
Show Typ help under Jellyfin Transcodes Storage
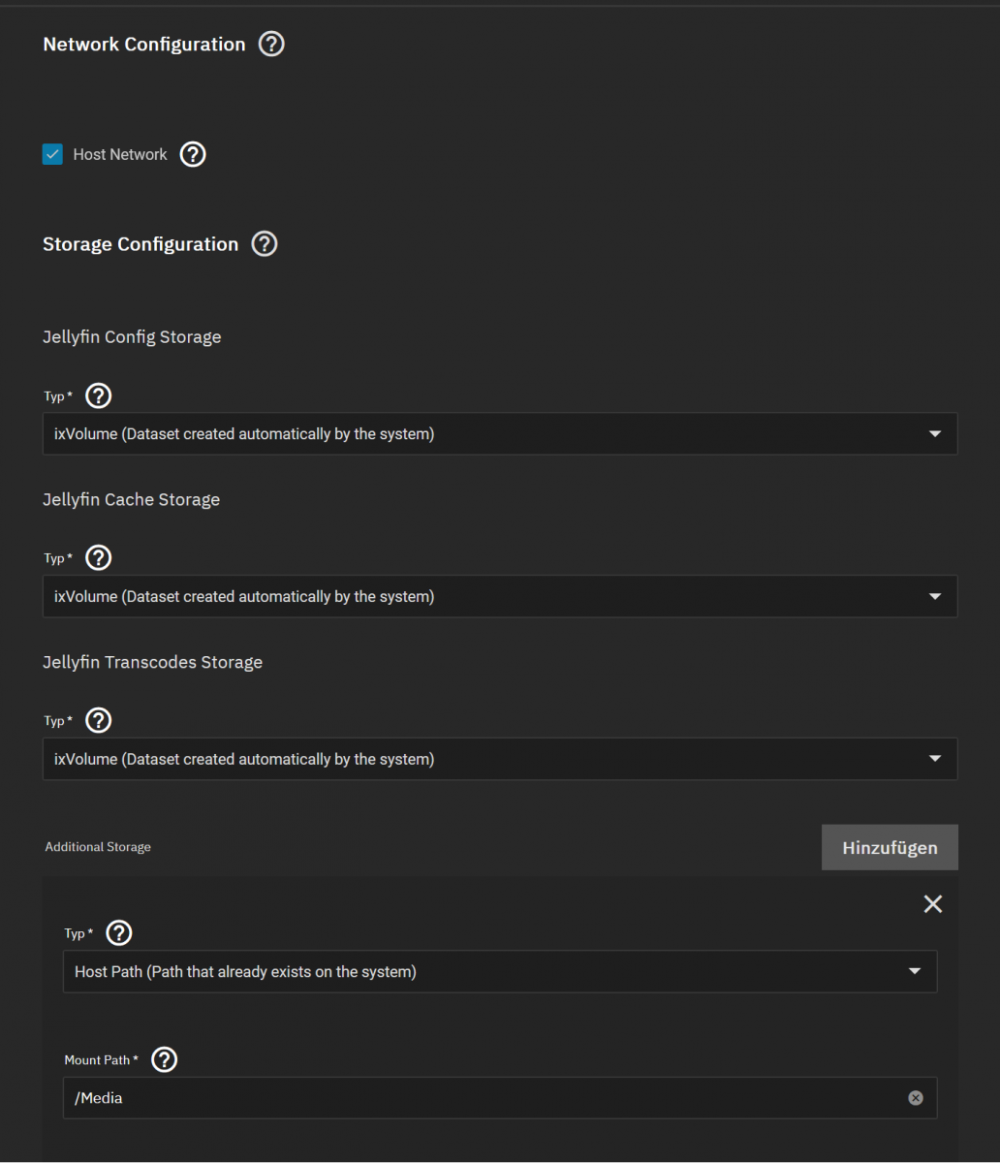pos(100,720)
